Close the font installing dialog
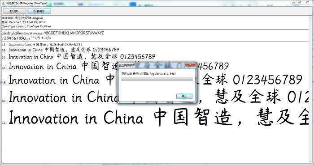This screenshot has height=165, width=314. coord(190,64)
